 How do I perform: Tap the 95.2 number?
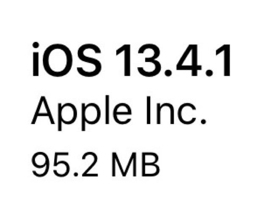click(x=65, y=165)
